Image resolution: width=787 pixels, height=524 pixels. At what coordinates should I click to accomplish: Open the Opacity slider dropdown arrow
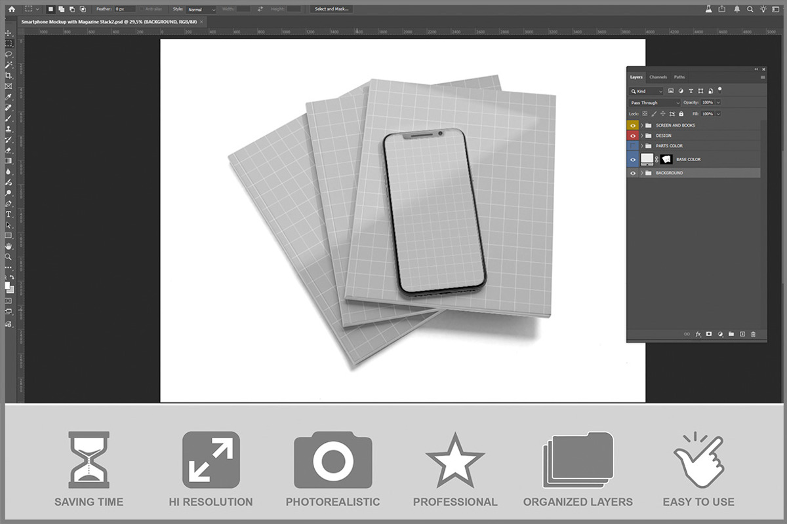pos(718,103)
